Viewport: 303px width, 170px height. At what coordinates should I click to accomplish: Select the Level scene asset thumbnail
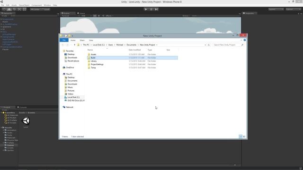pos(26,121)
